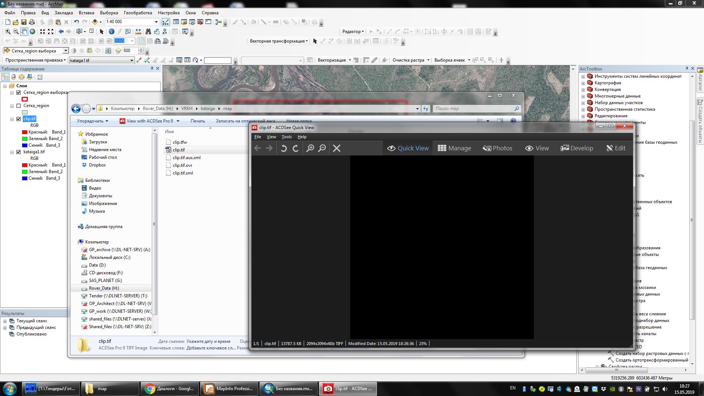
Task: Expand the Картография toolbox node
Action: [x=583, y=83]
